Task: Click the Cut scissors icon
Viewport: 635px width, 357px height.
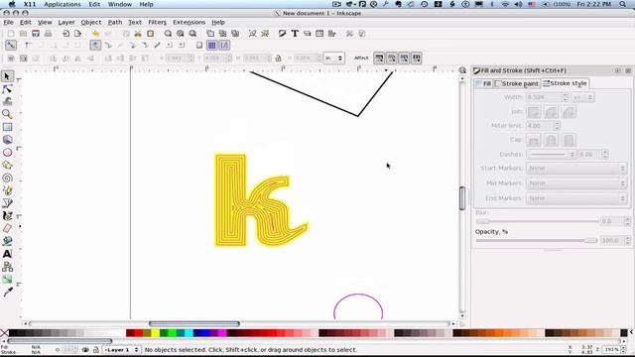Action: (x=138, y=34)
